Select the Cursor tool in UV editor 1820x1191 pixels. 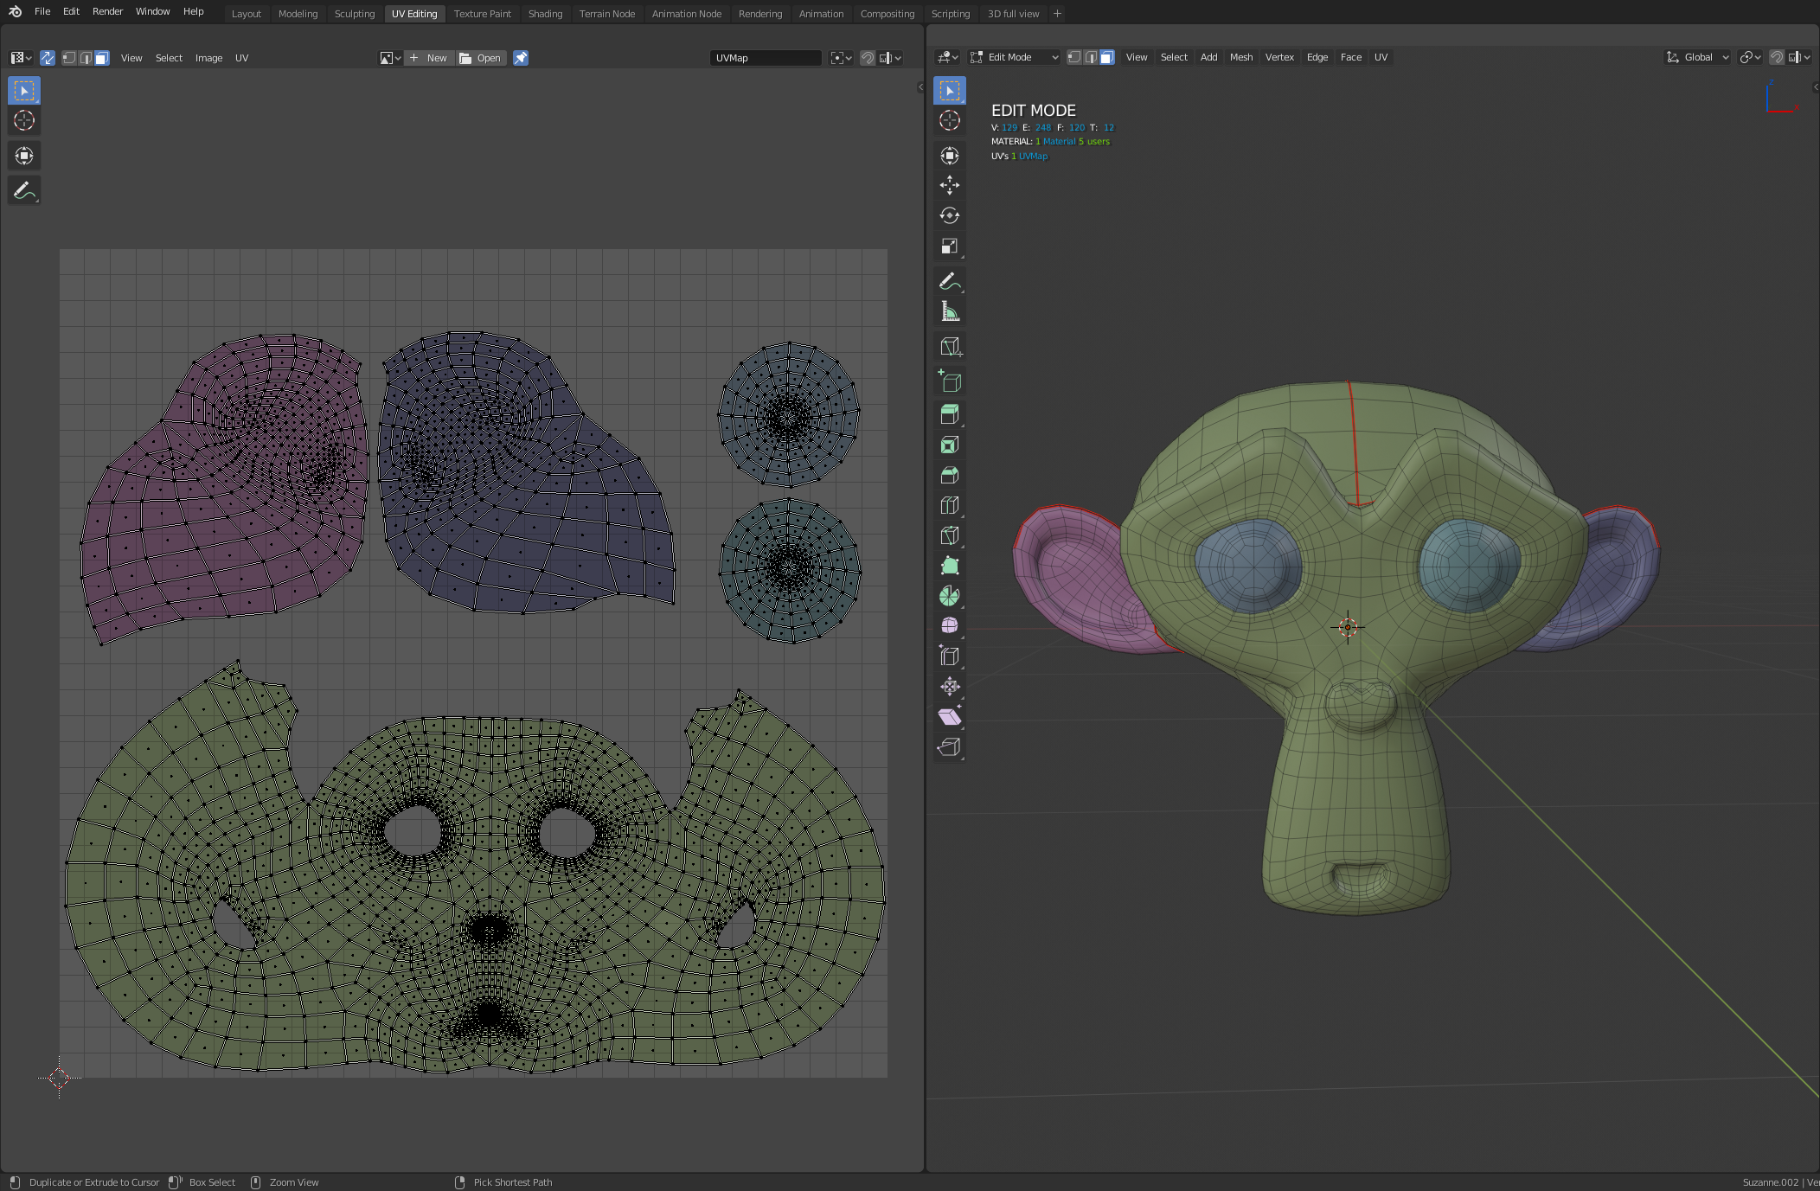coord(24,121)
